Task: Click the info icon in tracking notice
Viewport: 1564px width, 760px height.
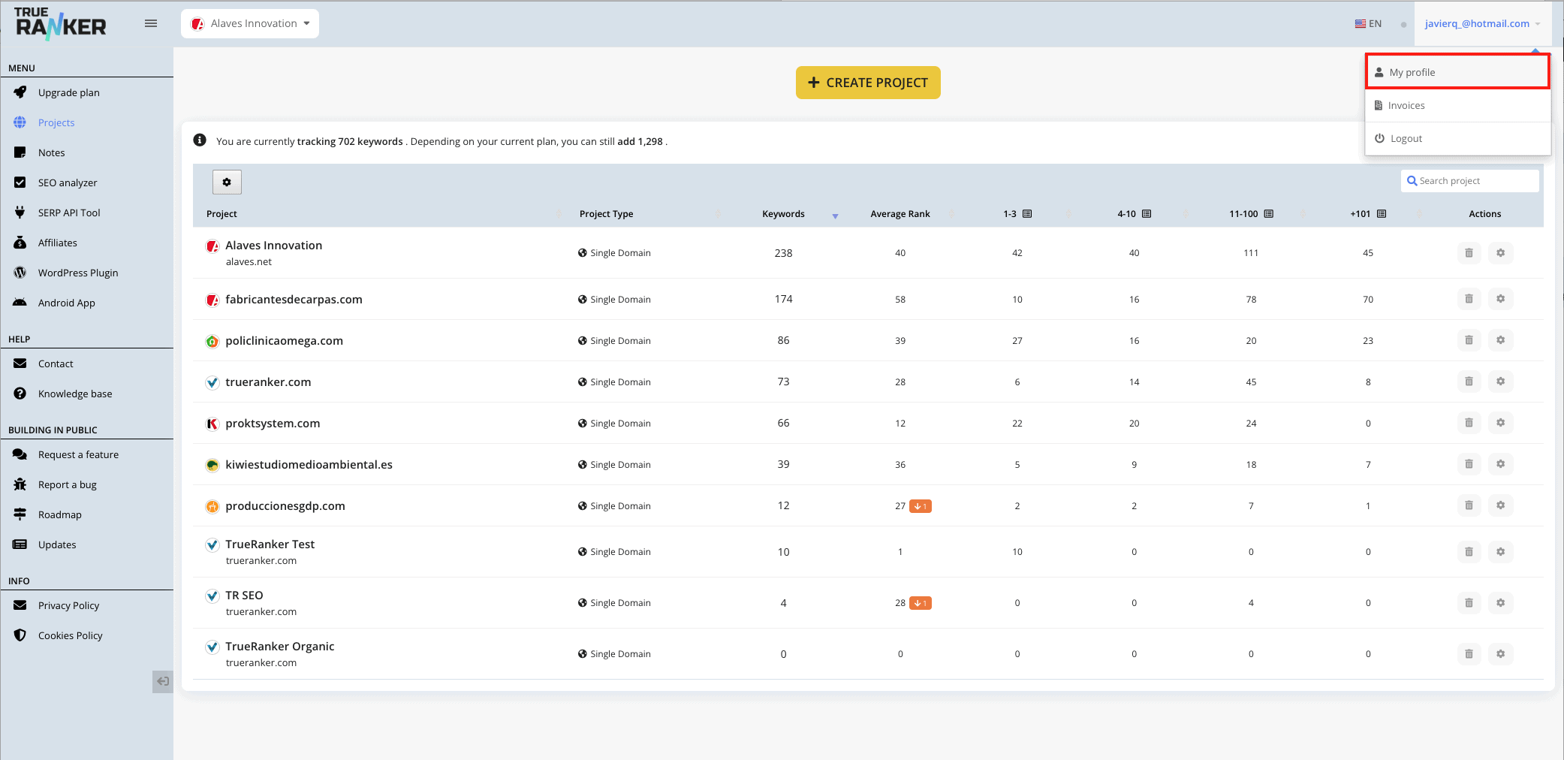Action: (x=200, y=140)
